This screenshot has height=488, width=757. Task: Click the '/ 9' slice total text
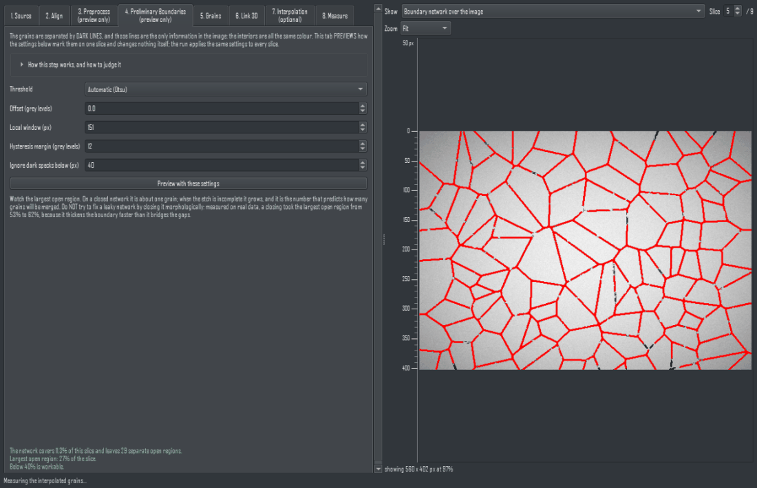tap(749, 12)
